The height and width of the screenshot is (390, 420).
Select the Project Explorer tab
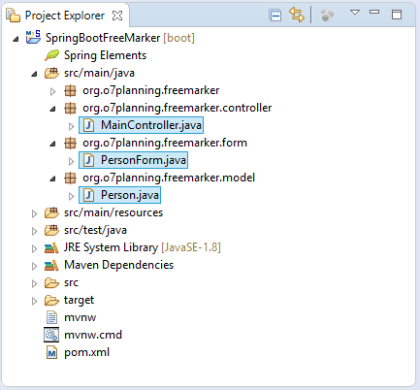point(65,16)
